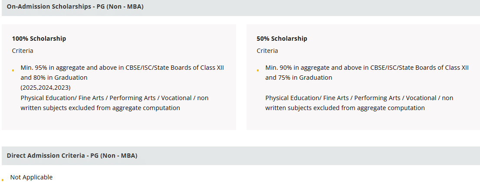Click "Criteria" label under 50% Scholarship
This screenshot has width=480, height=182.
coord(267,51)
